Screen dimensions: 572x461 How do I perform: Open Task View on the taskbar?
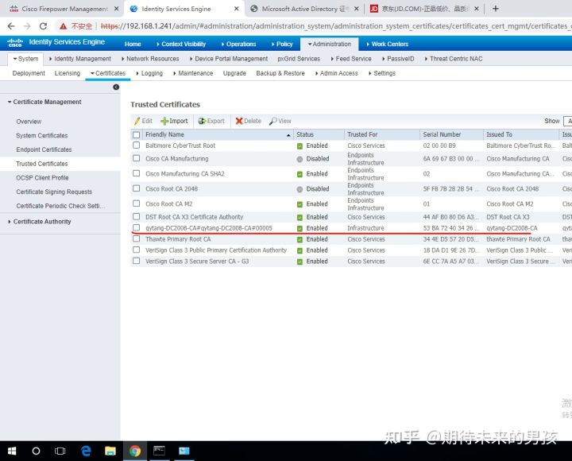60,451
